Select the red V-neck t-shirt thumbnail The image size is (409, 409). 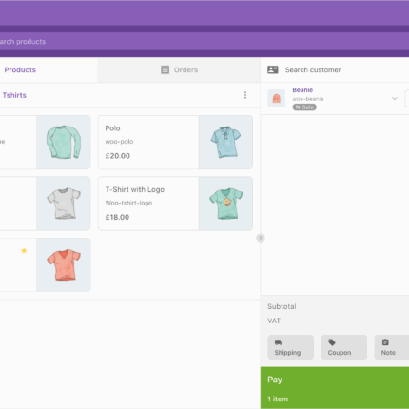click(x=64, y=265)
